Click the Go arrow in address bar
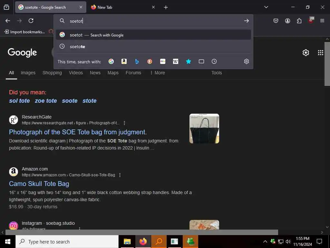This screenshot has height=248, width=330. (x=246, y=21)
